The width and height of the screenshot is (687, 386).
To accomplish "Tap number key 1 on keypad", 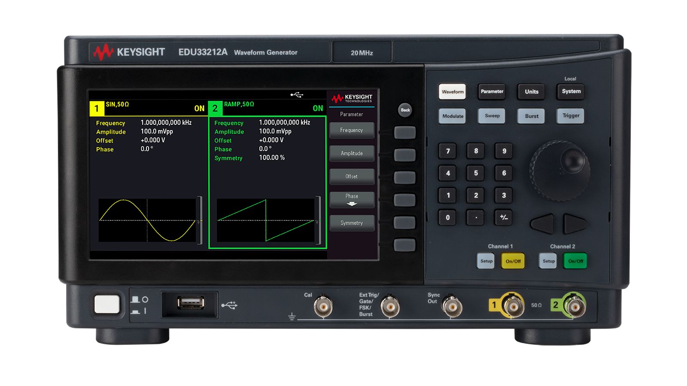I will 447,196.
